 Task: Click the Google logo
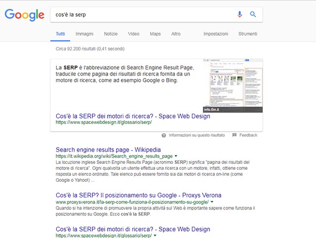click(24, 15)
